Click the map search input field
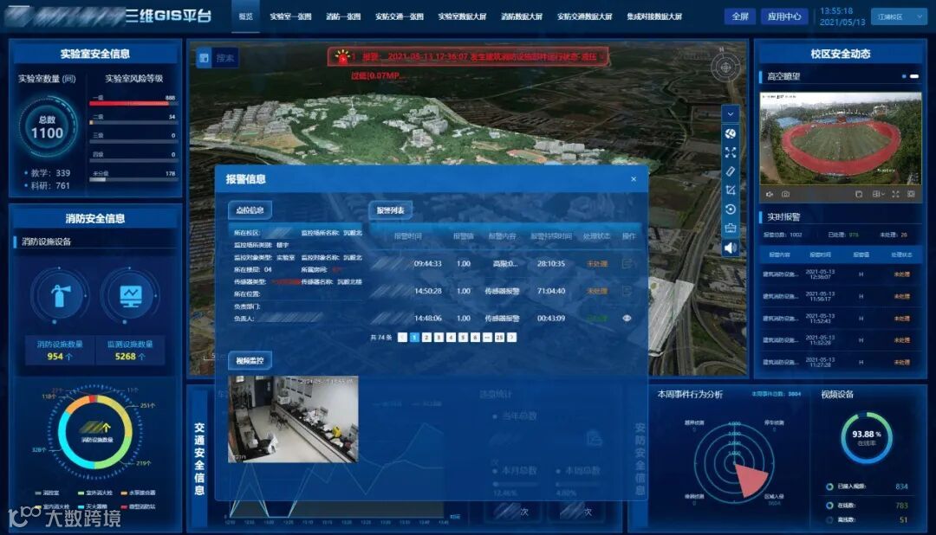The height and width of the screenshot is (535, 936). [225, 58]
